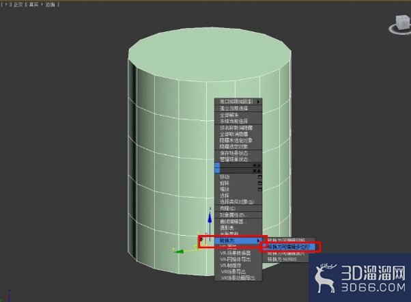
Task: Choose 转换为可编辑多边形 in submenu
Action: click(289, 247)
